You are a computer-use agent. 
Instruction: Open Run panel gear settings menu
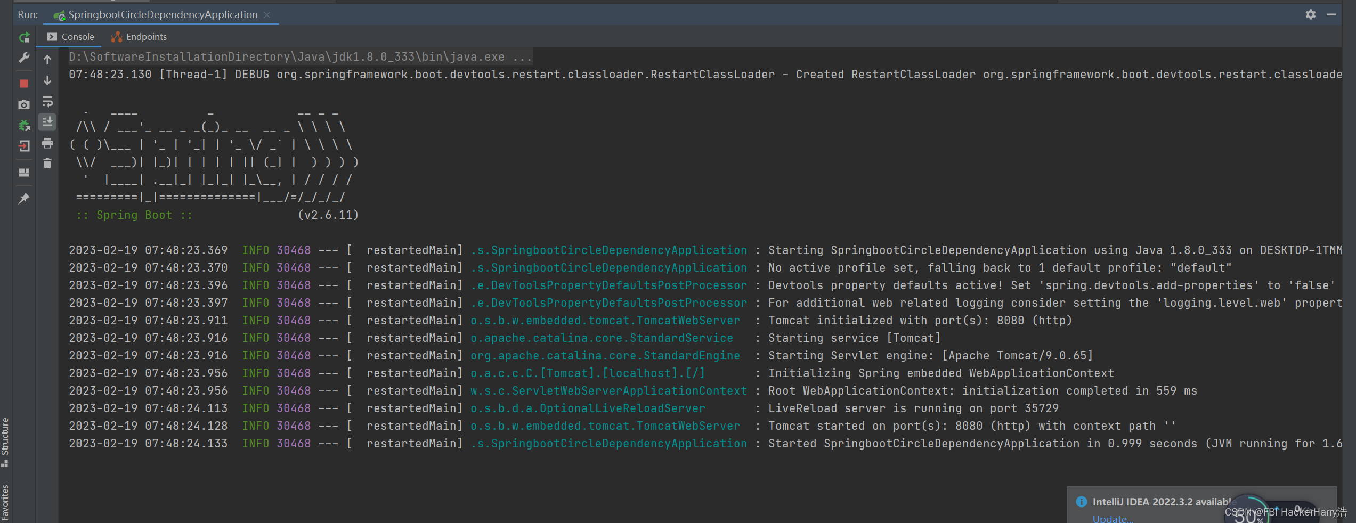1311,14
